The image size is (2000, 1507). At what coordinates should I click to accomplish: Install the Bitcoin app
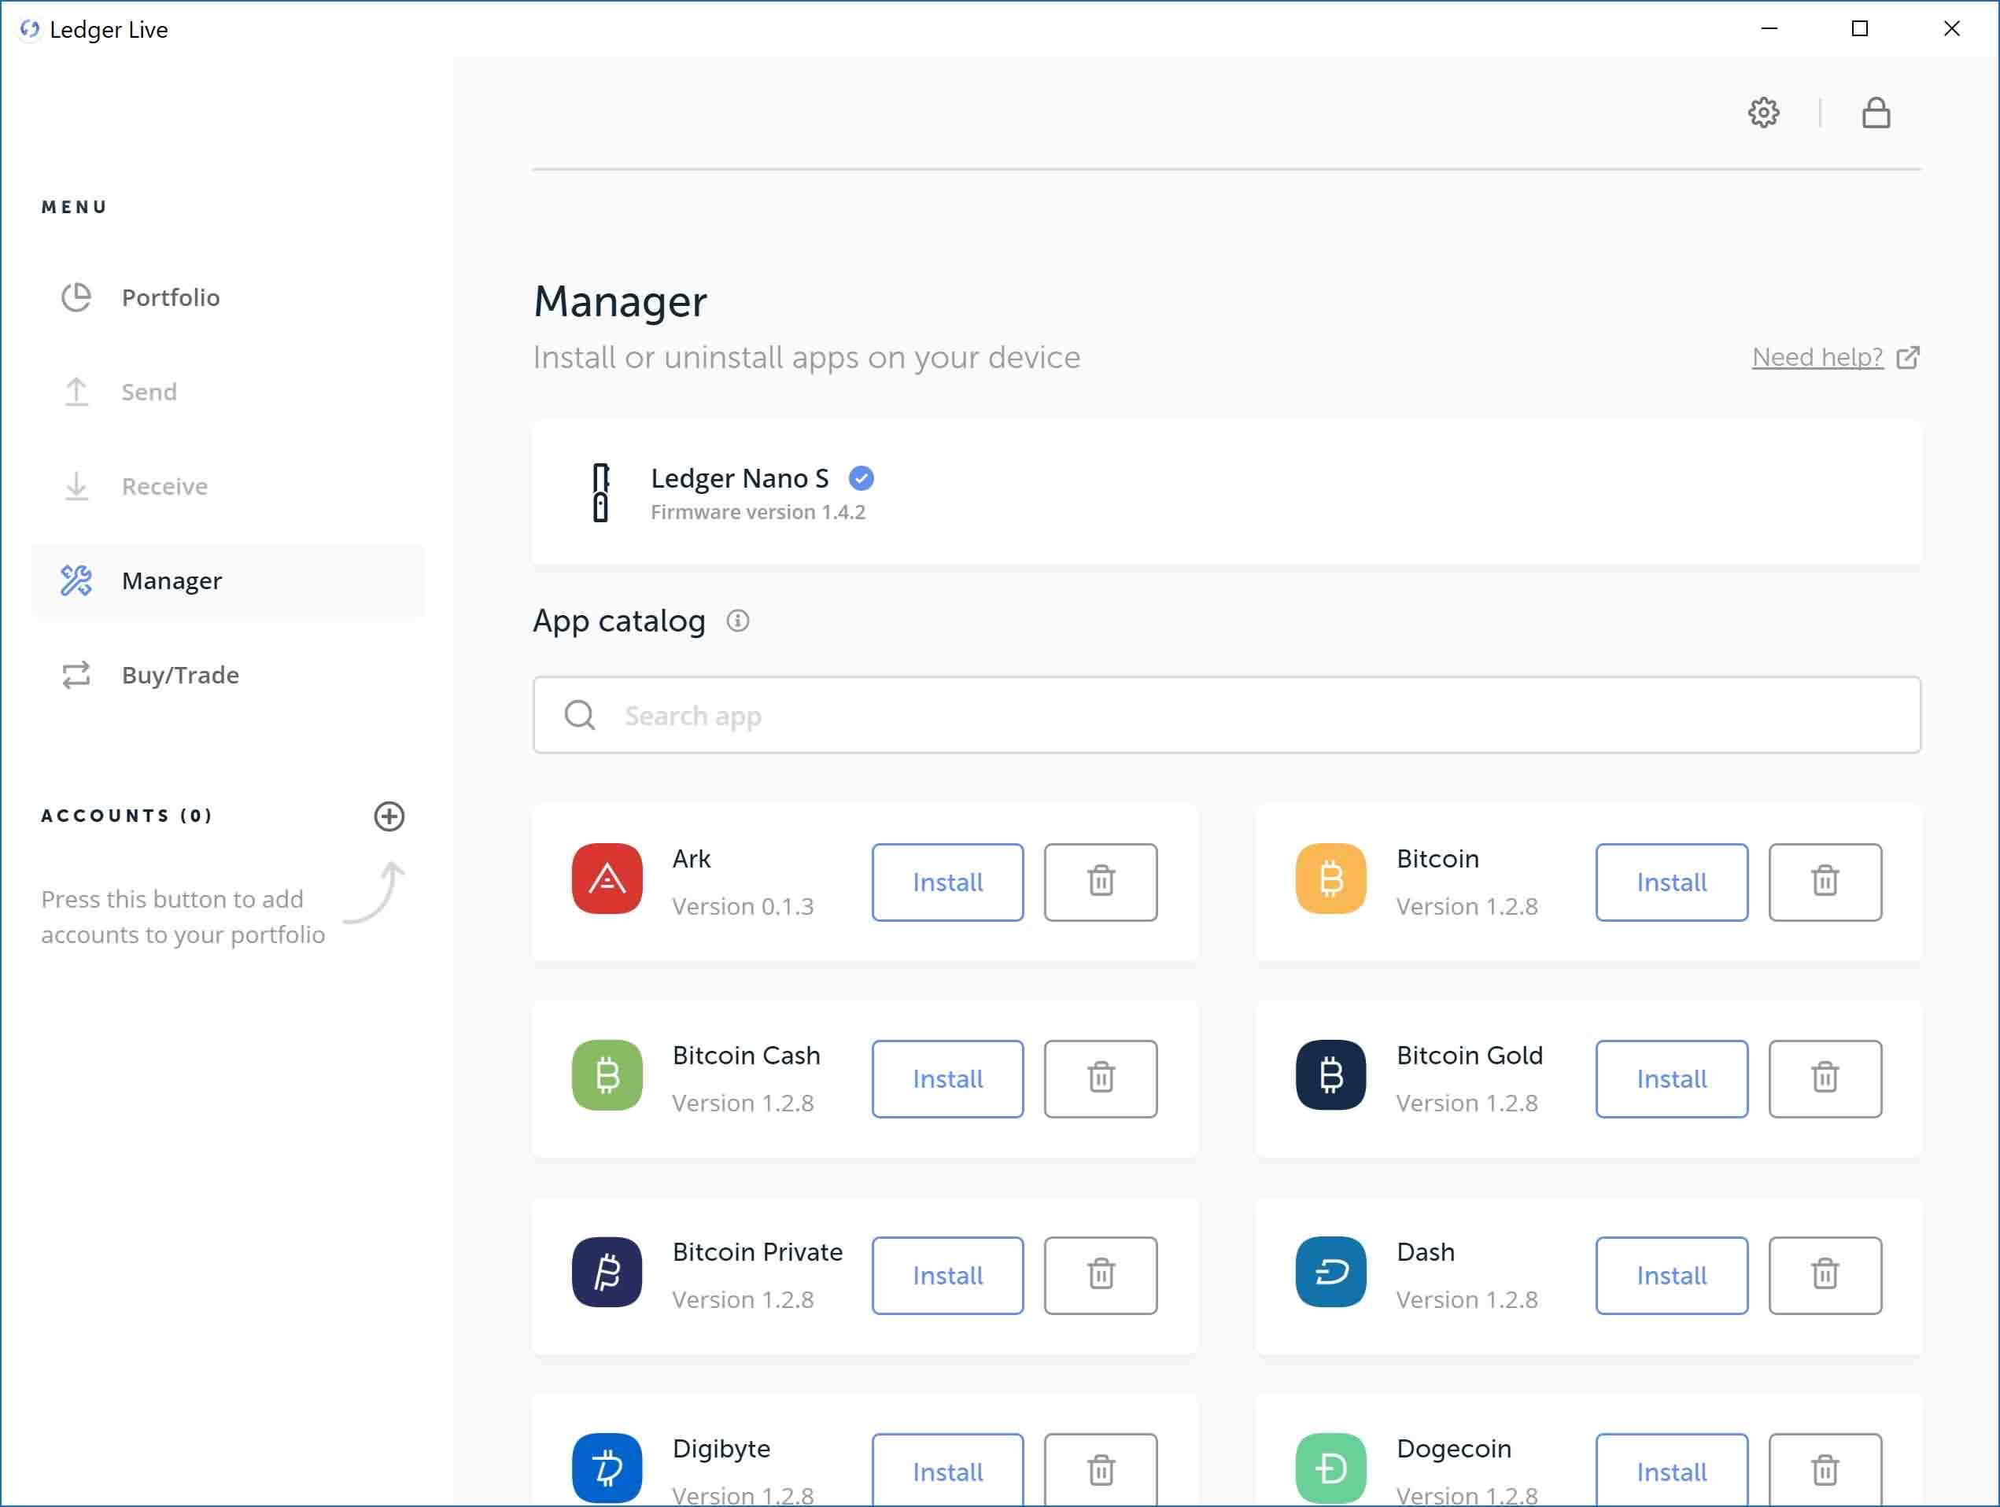1672,882
